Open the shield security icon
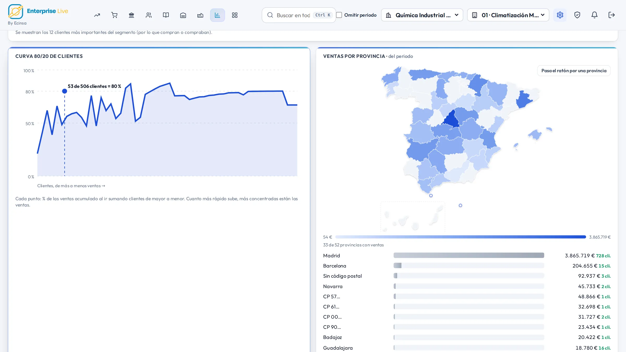626x352 pixels. pyautogui.click(x=577, y=15)
